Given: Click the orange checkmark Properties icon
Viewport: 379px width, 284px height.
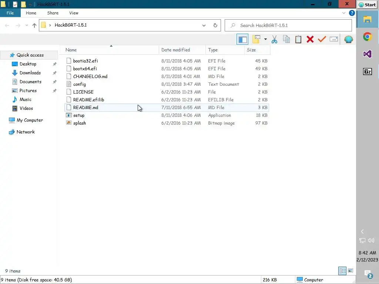Looking at the screenshot, I should point(322,39).
